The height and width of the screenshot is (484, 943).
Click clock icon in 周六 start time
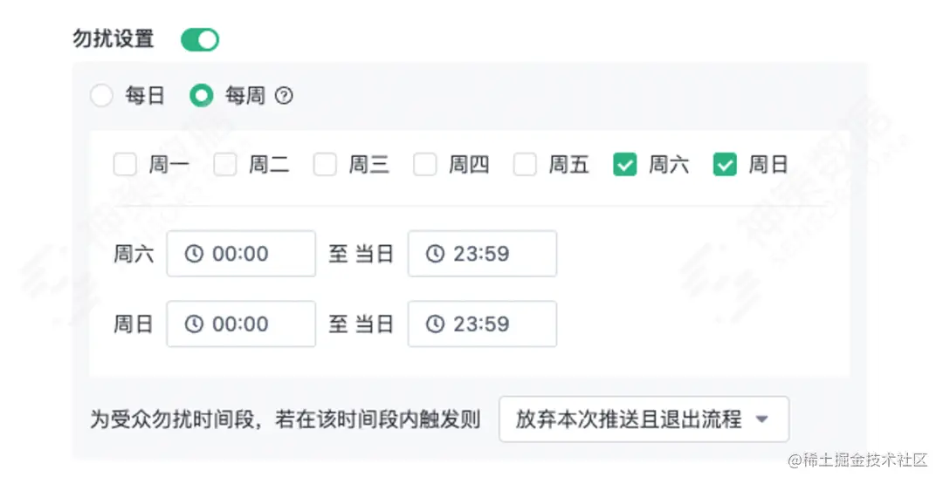pos(194,254)
